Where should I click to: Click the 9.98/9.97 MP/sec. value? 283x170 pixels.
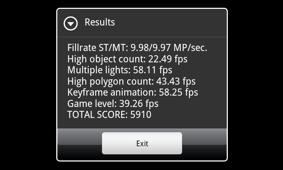click(169, 48)
